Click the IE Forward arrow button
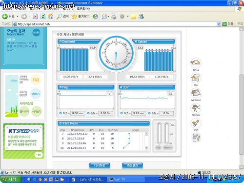This screenshot has width=244, height=183. click(x=24, y=17)
